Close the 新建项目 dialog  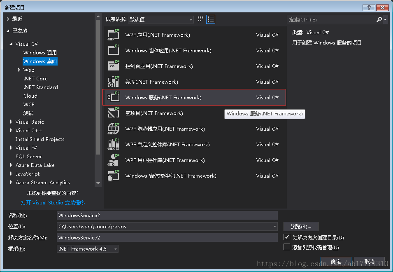[x=382, y=7]
